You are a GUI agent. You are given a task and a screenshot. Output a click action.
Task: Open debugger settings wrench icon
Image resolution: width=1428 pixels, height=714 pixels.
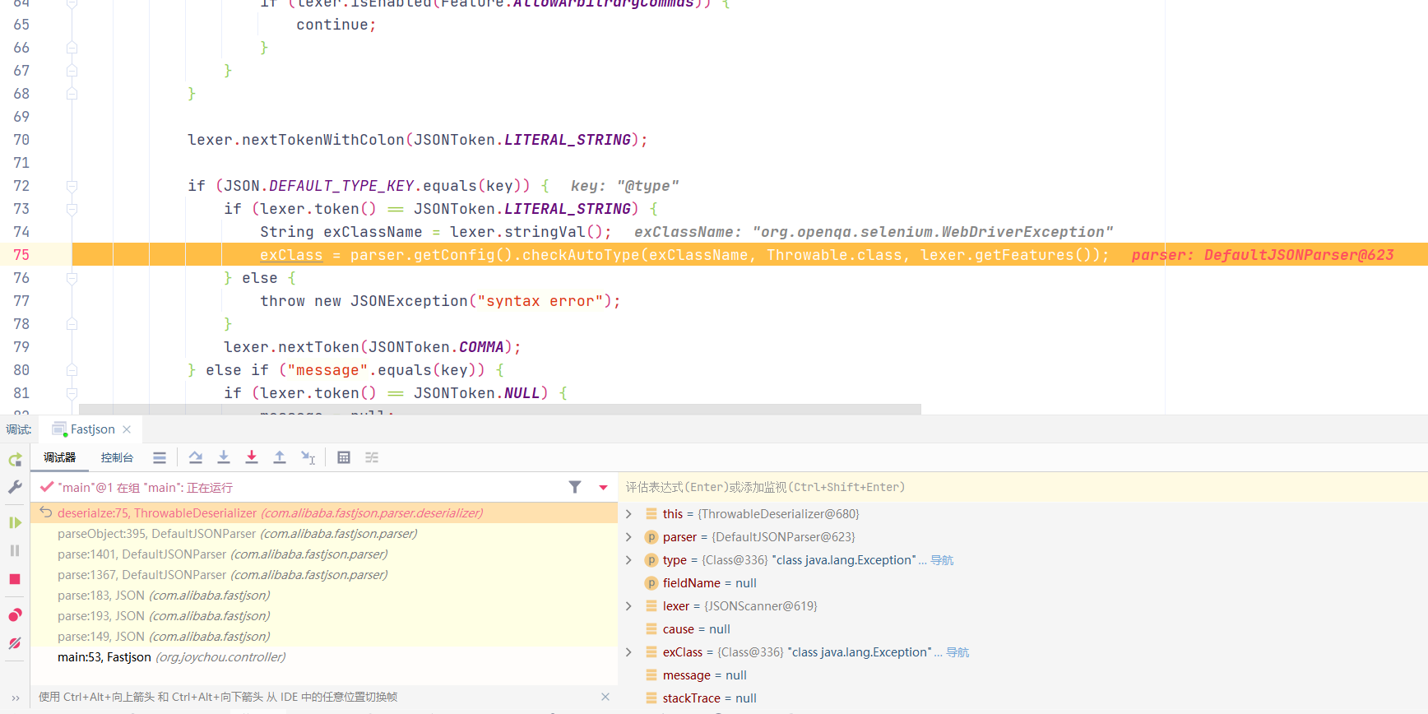coord(15,487)
